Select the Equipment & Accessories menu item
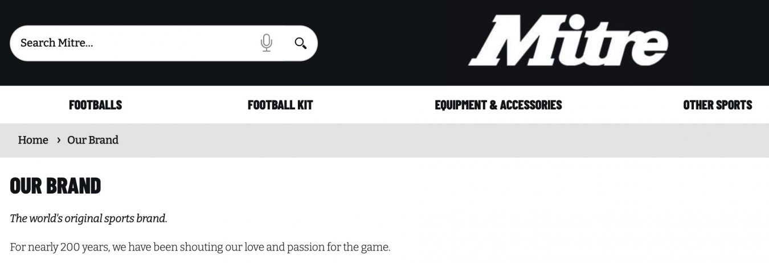This screenshot has height=263, width=769. 498,105
